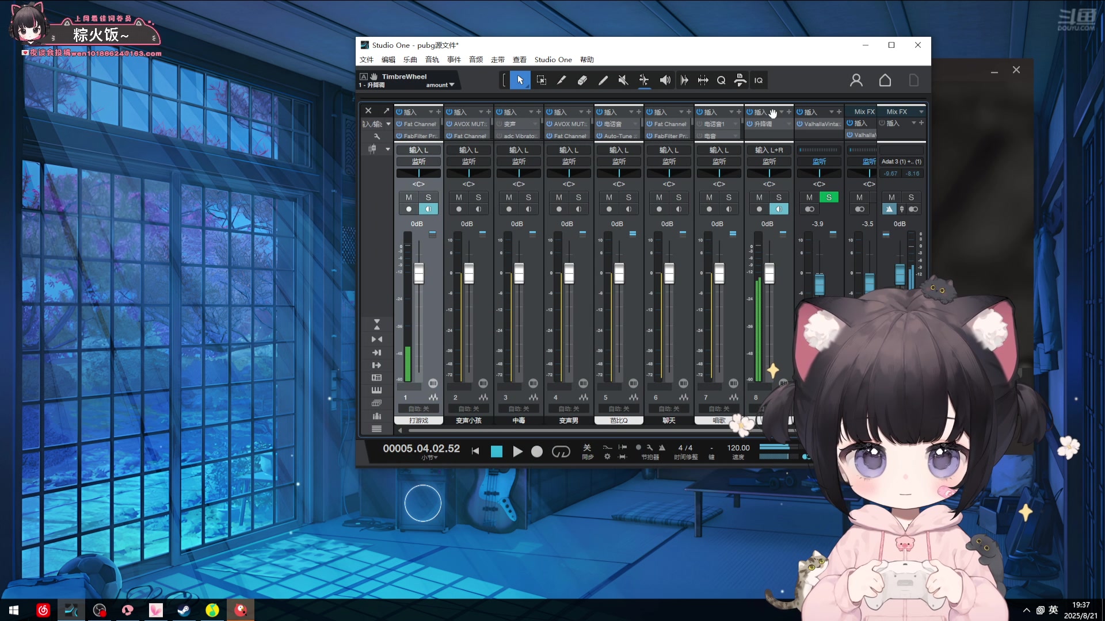Click the 同步 sync button

[587, 451]
